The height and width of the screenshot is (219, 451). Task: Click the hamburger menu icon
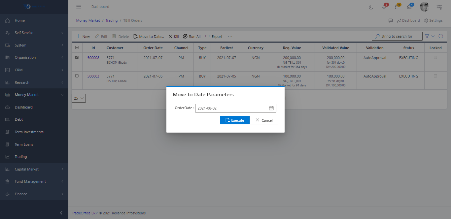(79, 7)
